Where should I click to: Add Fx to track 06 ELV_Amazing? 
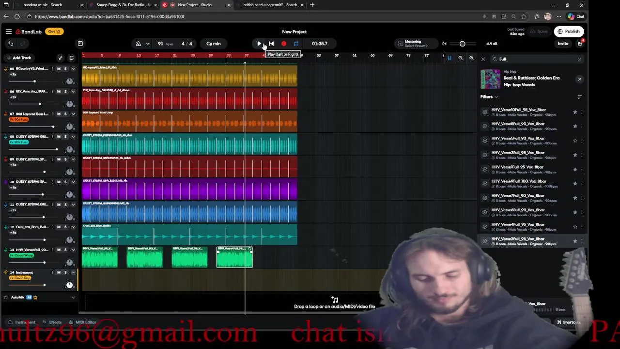tap(13, 97)
